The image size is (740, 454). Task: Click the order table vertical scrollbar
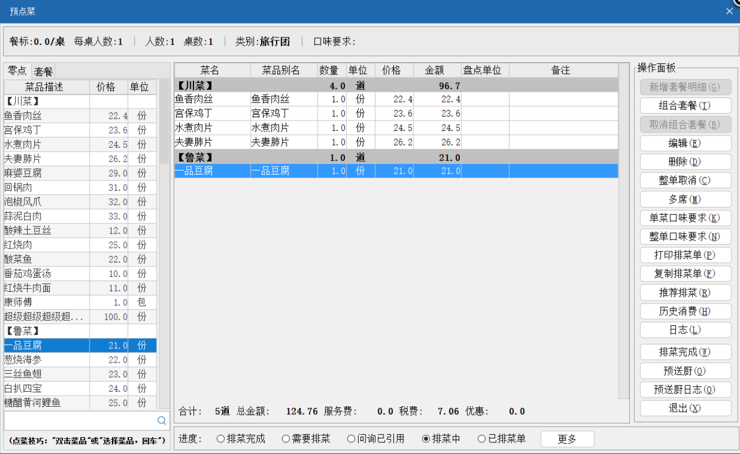click(x=623, y=231)
